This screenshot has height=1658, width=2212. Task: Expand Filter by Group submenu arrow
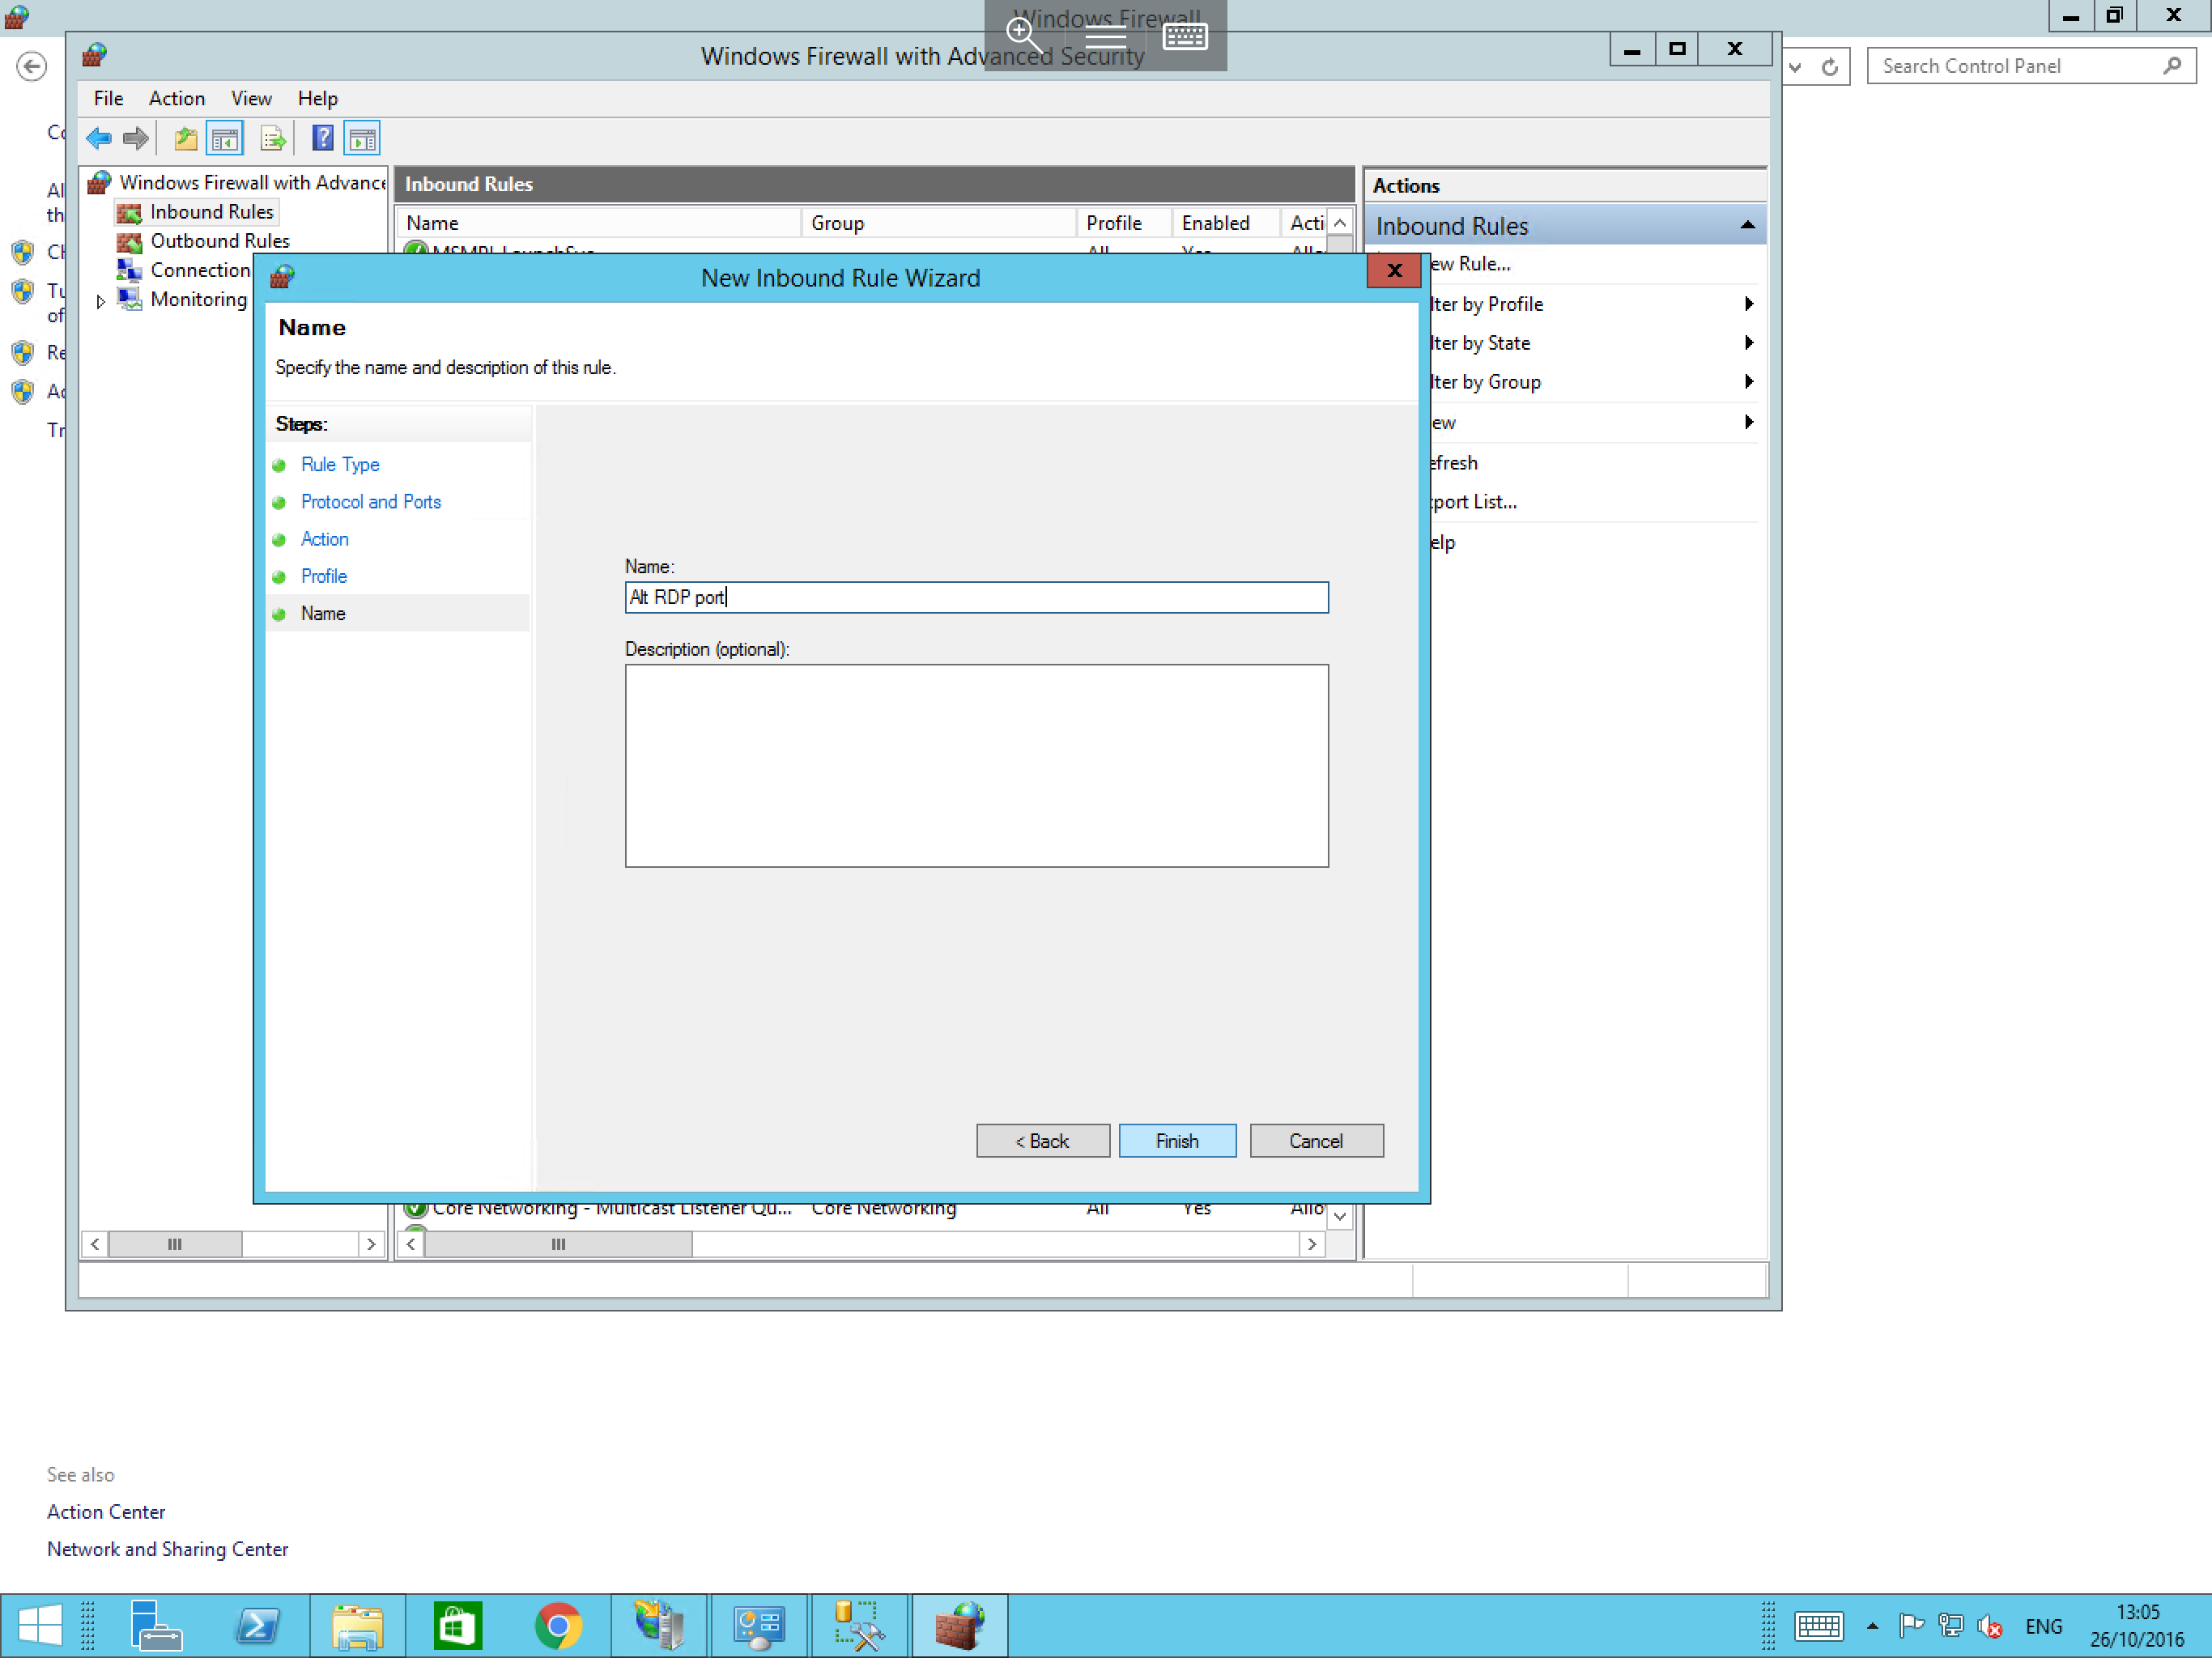[1748, 381]
